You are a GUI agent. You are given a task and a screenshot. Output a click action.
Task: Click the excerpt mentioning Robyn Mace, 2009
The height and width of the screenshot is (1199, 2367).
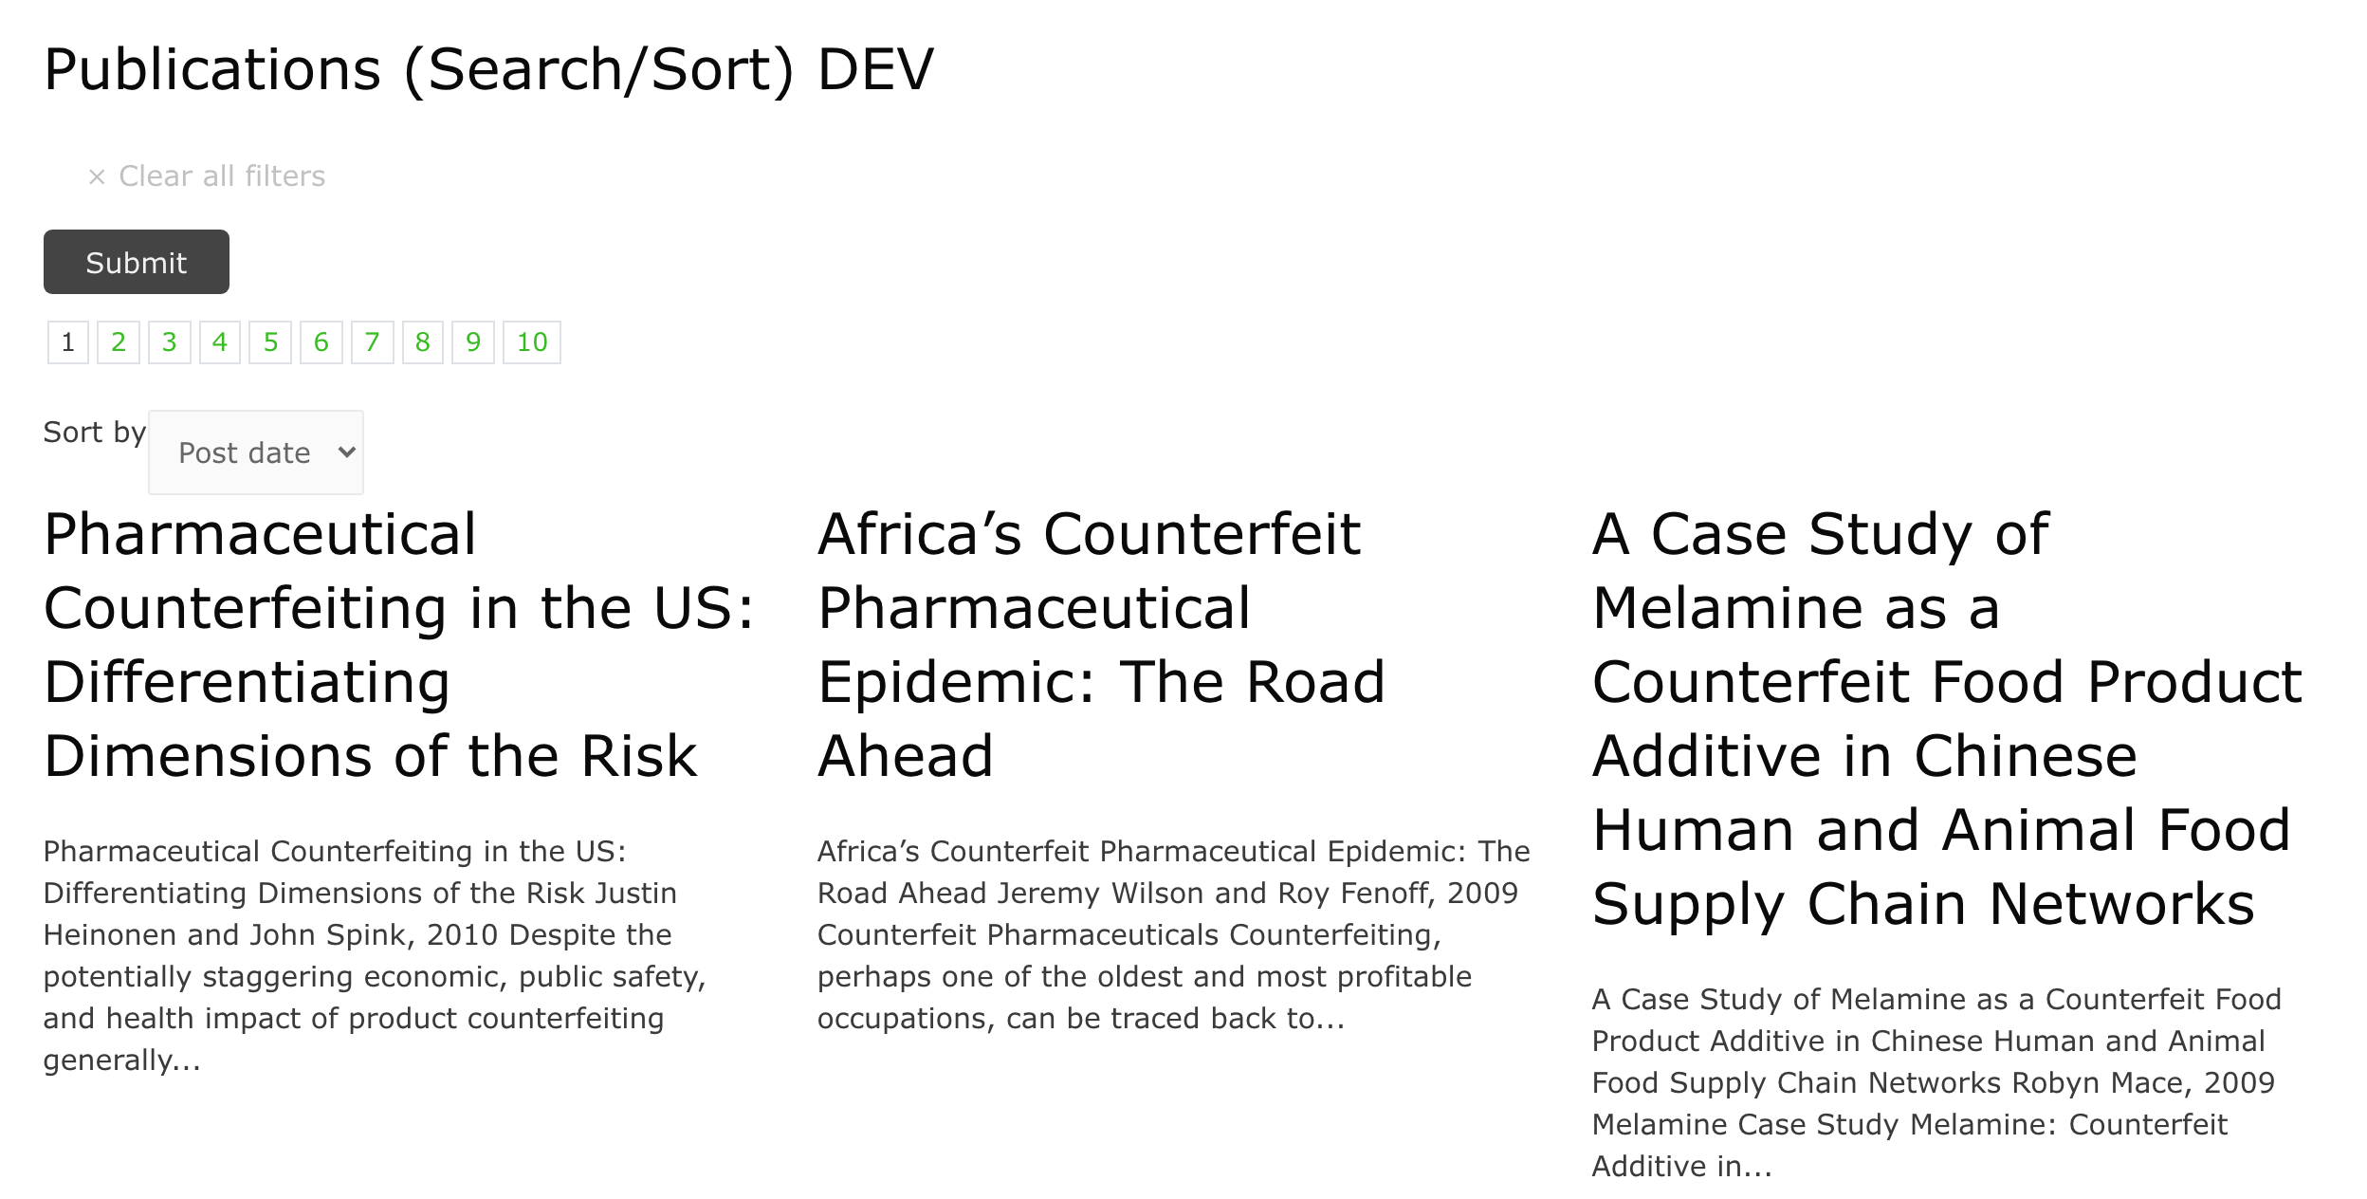(x=1936, y=1082)
